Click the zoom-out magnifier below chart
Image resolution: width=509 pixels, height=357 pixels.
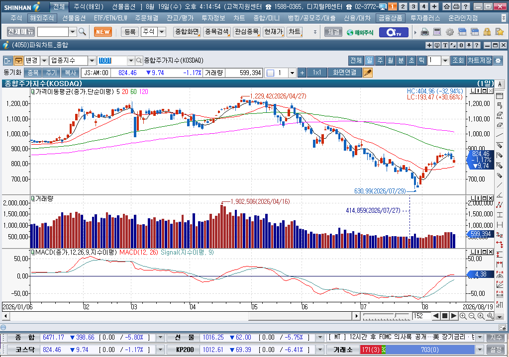(472, 316)
